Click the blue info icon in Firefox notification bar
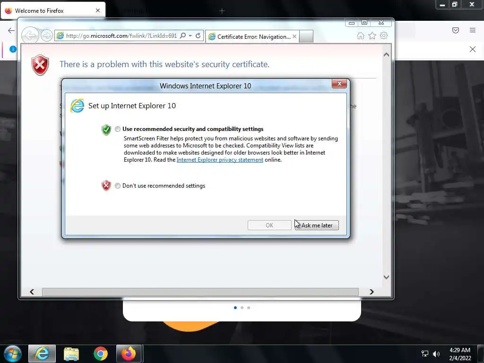Viewport: 484px width, 363px height. [13, 49]
